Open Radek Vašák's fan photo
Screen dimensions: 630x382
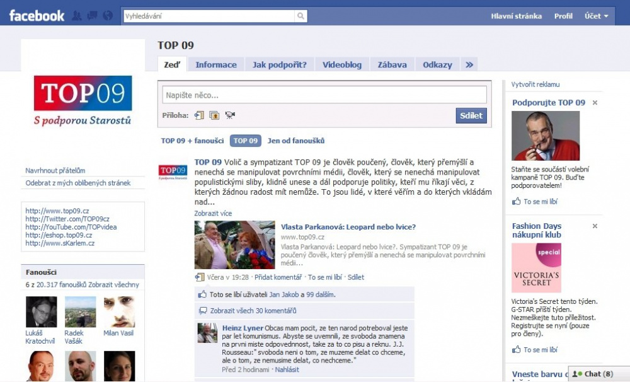pos(81,312)
